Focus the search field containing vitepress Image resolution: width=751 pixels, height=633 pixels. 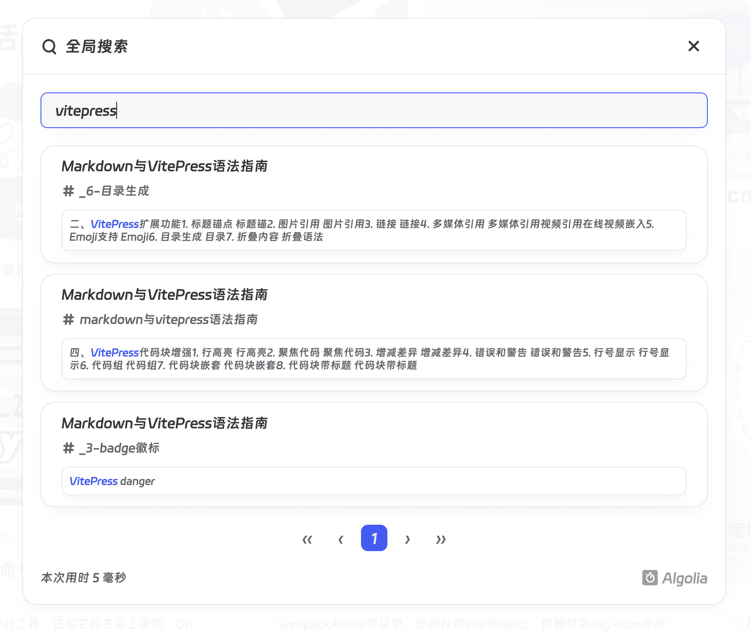[374, 110]
